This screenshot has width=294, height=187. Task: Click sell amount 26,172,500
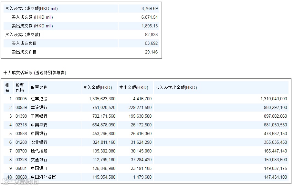point(141,125)
